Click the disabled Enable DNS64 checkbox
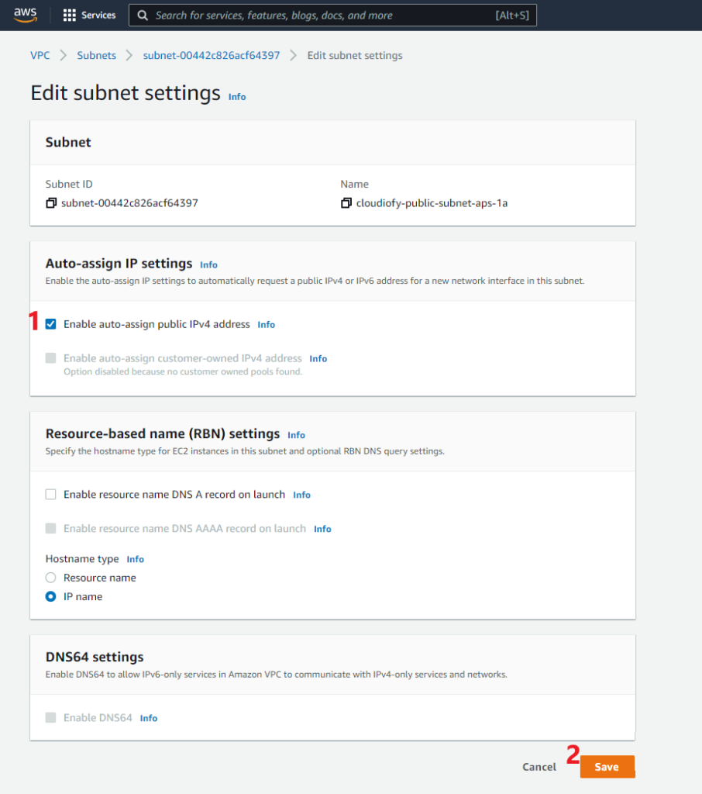This screenshot has width=702, height=794. (50, 717)
